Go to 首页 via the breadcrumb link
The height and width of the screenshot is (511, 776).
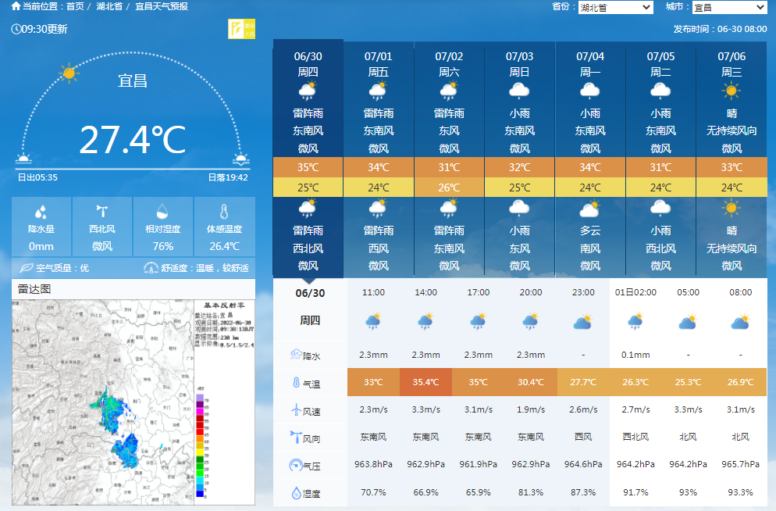point(75,6)
